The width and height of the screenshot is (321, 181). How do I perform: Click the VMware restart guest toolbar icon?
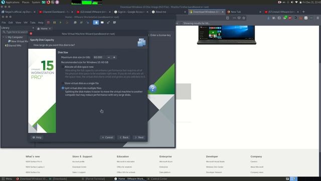click(x=67, y=23)
